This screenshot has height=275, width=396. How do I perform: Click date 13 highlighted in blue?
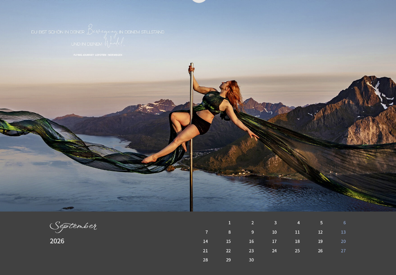(x=343, y=232)
